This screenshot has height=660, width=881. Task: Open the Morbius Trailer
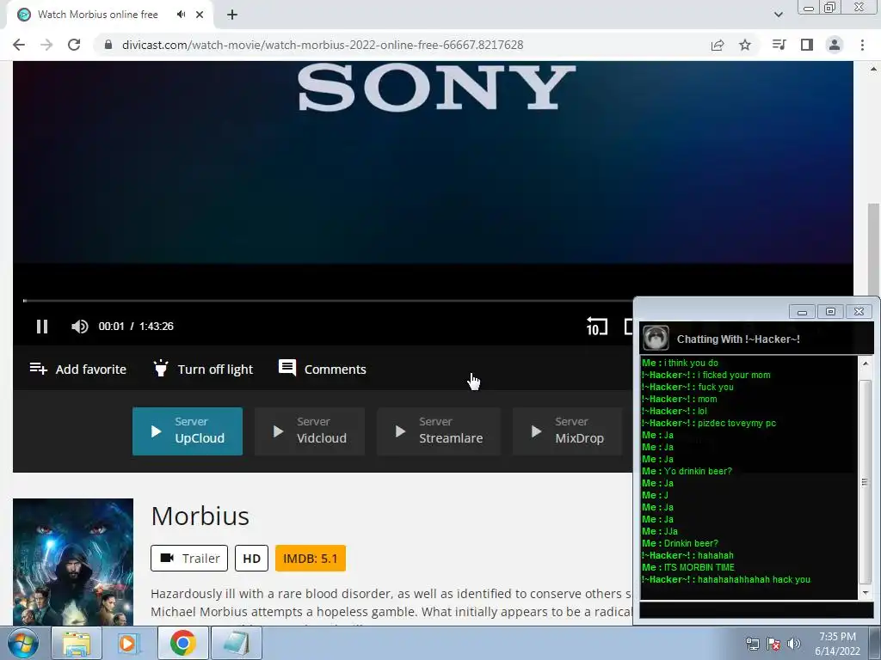coord(189,559)
